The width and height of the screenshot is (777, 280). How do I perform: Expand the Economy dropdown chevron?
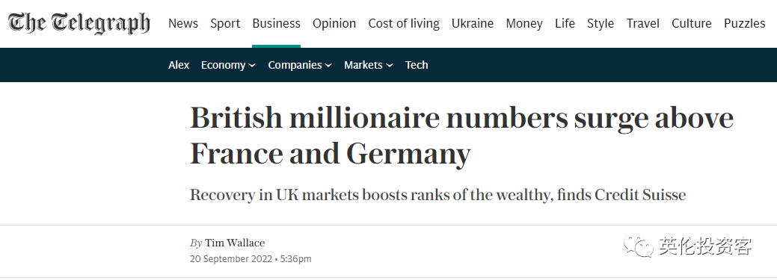252,65
